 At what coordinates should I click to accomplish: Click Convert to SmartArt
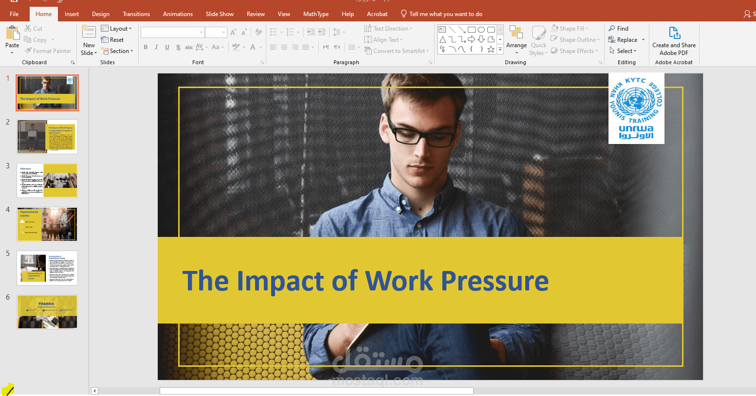pos(397,51)
